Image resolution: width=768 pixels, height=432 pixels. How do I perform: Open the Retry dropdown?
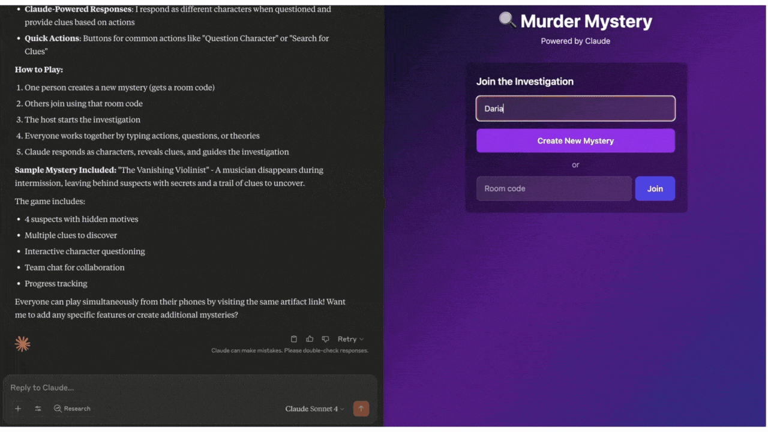click(x=350, y=339)
